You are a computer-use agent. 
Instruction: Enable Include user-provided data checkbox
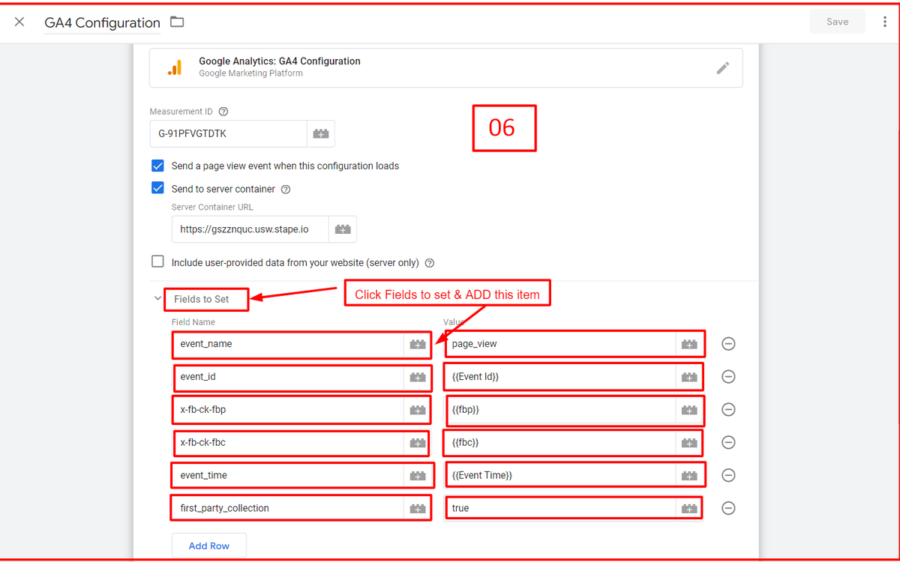click(x=157, y=262)
